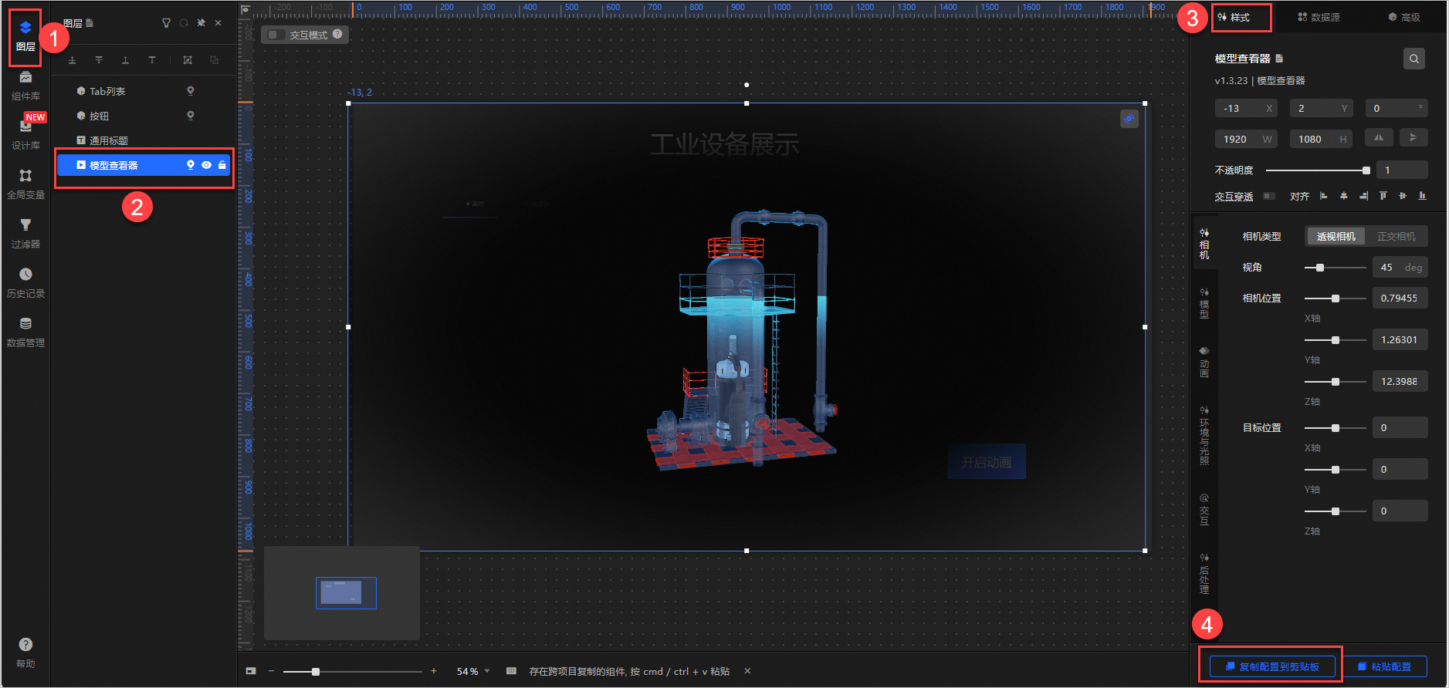1449x688 pixels.
Task: Switch to the 高级 advanced tab
Action: 1404,17
